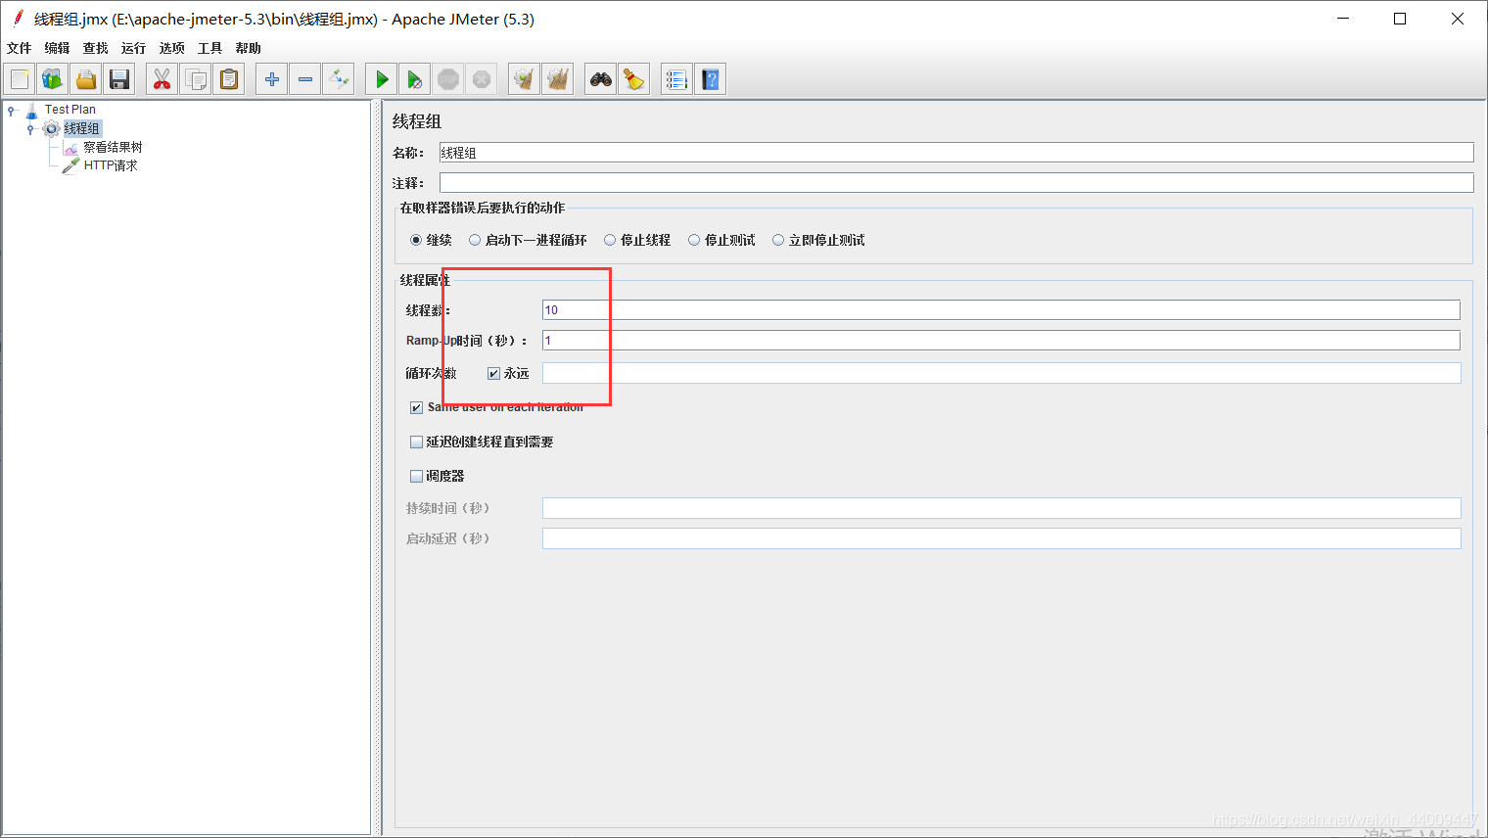Click the Shutdown test icon
1488x838 pixels.
click(x=482, y=79)
